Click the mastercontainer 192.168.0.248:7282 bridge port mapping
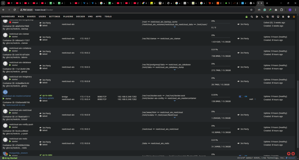This screenshot has height=160, width=299. pos(127,97)
